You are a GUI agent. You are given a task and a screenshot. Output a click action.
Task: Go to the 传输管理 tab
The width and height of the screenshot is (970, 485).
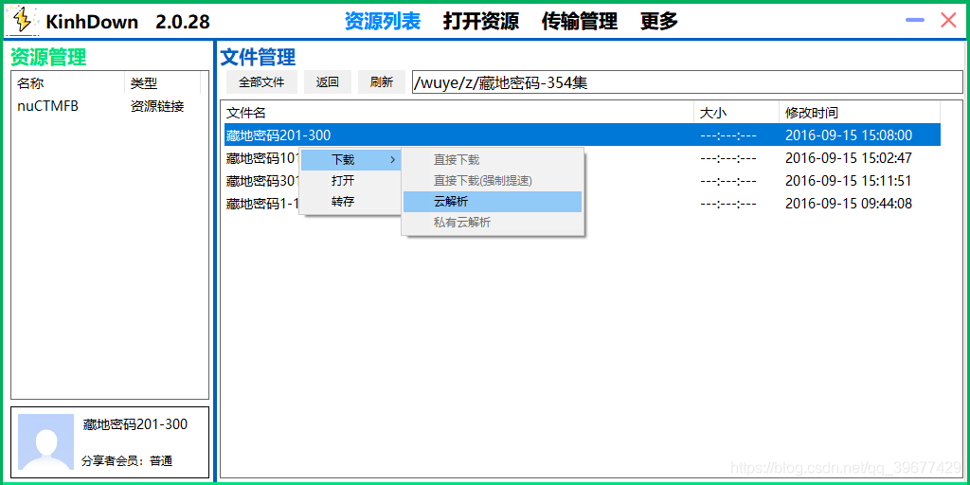(x=579, y=22)
